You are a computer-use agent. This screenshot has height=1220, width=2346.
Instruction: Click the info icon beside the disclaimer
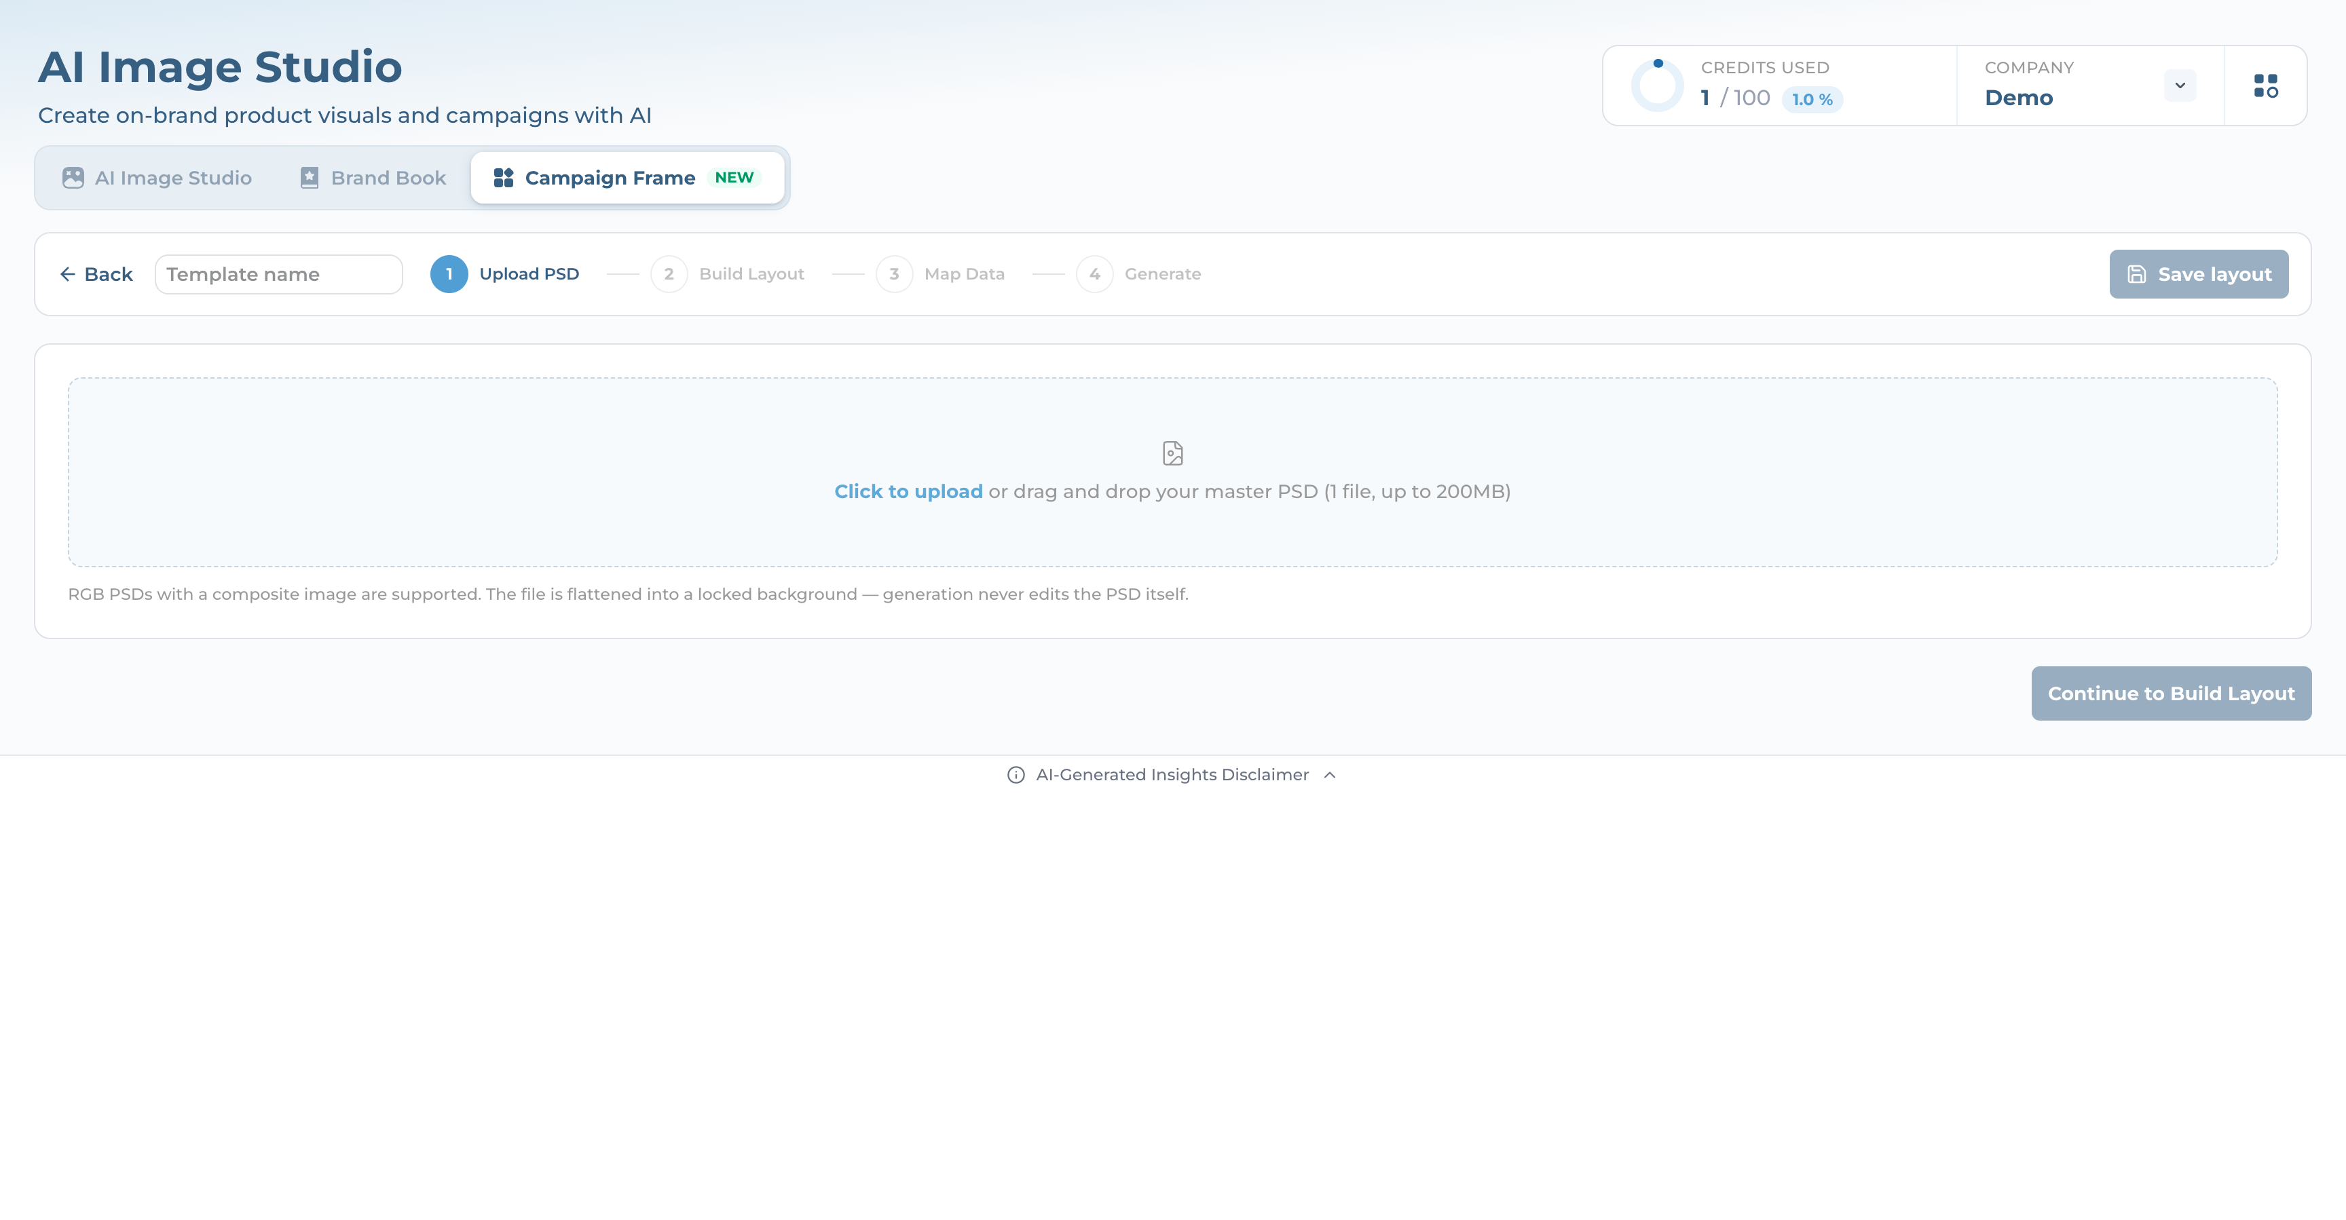pyautogui.click(x=1016, y=775)
